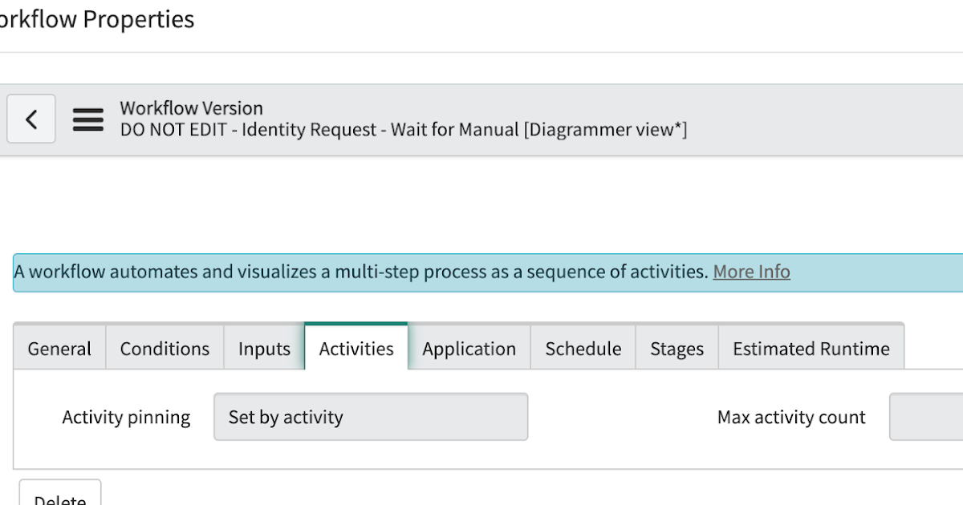The image size is (963, 505).
Task: View the Estimated Runtime tab
Action: (811, 348)
